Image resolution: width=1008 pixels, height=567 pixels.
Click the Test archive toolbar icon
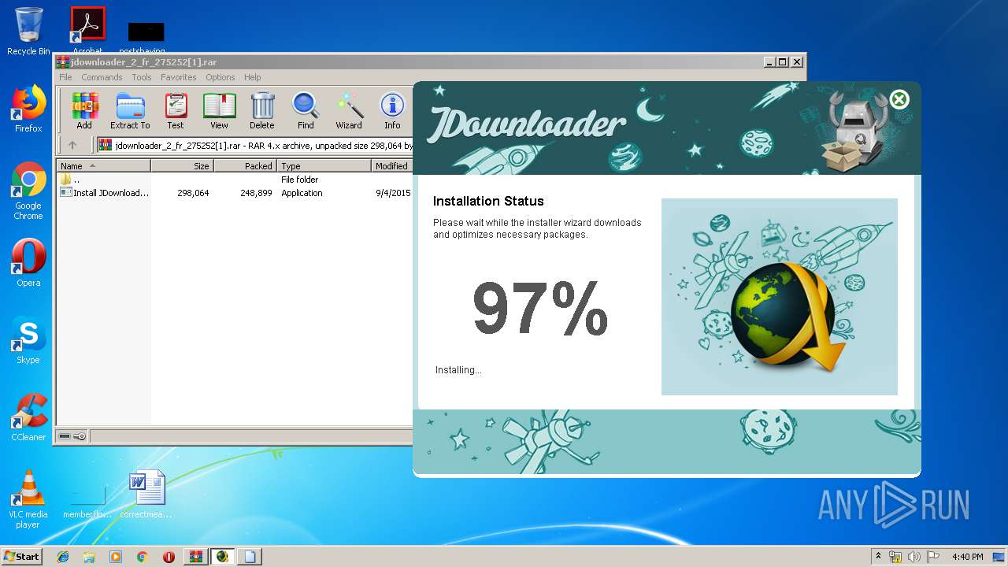(176, 110)
